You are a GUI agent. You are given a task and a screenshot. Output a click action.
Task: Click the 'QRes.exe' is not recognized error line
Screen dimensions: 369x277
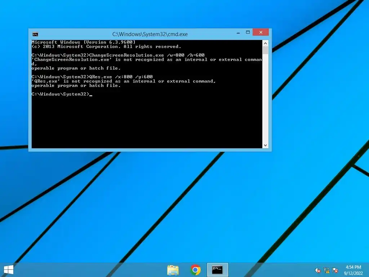pos(124,81)
